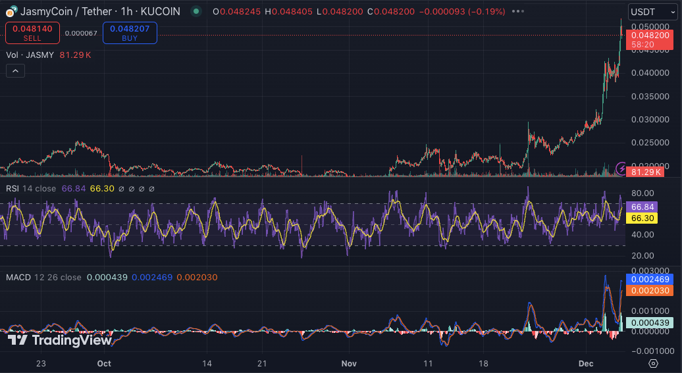Viewport: 682px width, 373px height.
Task: Click the change value −0.000093 (−0.19%)
Action: point(462,12)
